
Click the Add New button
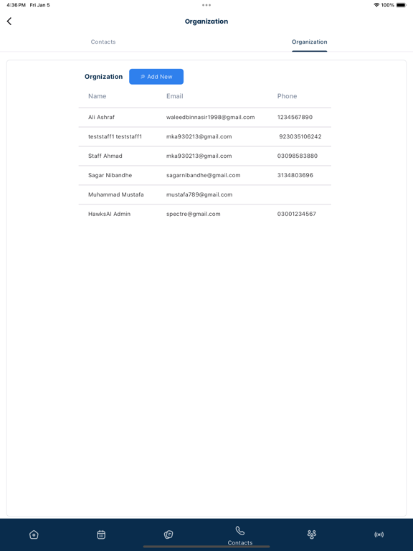point(156,77)
